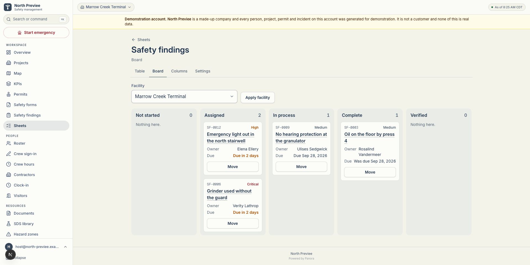Click the Apply facility button

pyautogui.click(x=258, y=98)
